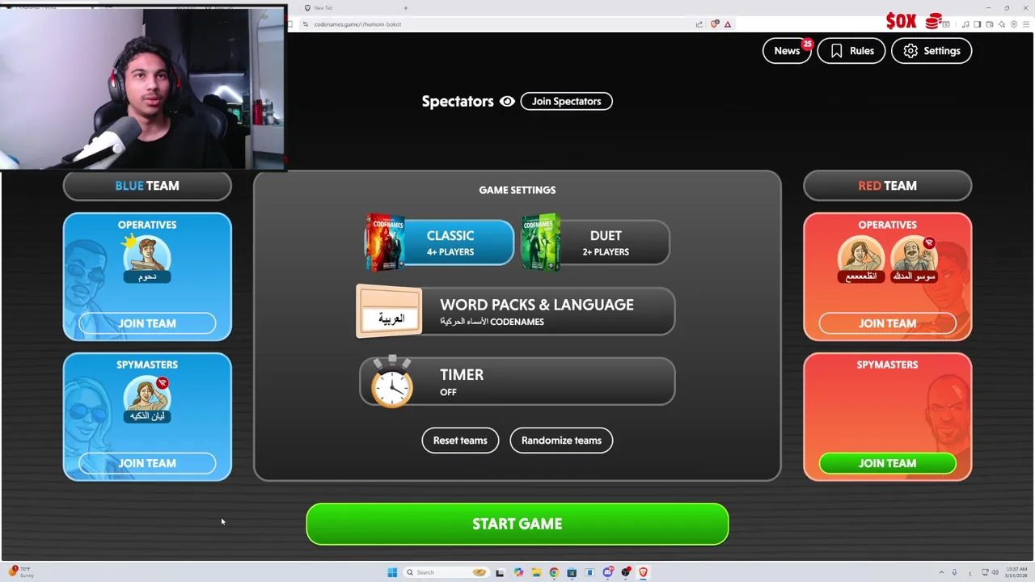Open the News button with notification badge

787,51
